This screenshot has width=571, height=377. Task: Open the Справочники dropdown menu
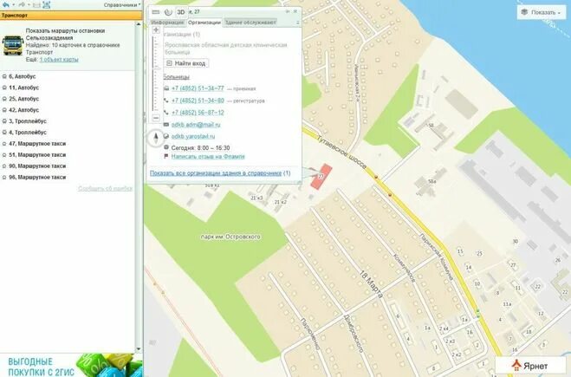pyautogui.click(x=122, y=5)
